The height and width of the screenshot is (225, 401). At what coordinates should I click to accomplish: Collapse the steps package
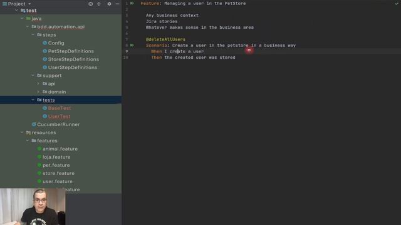[x=33, y=35]
